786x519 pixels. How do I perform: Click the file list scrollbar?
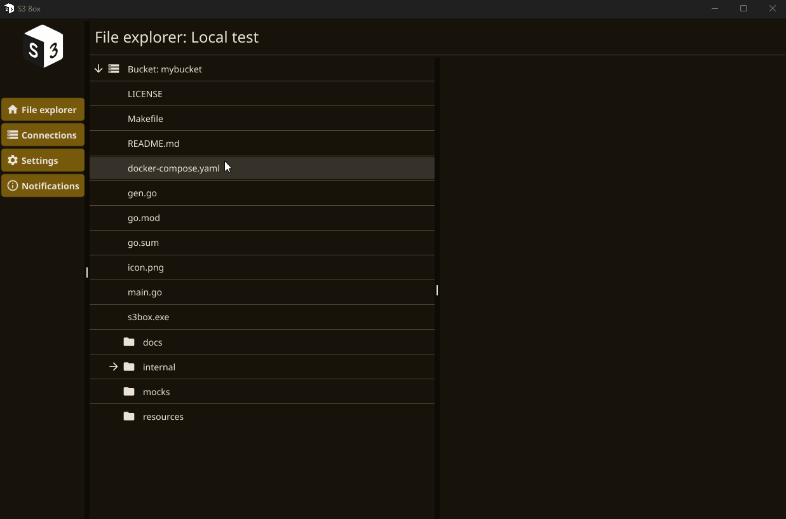tap(437, 291)
